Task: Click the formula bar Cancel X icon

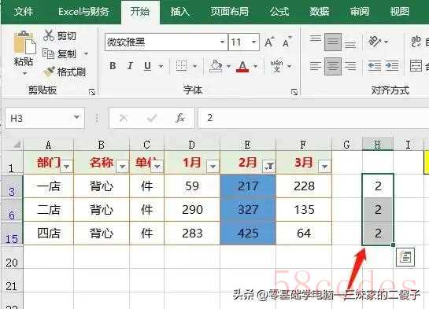Action: [x=124, y=118]
